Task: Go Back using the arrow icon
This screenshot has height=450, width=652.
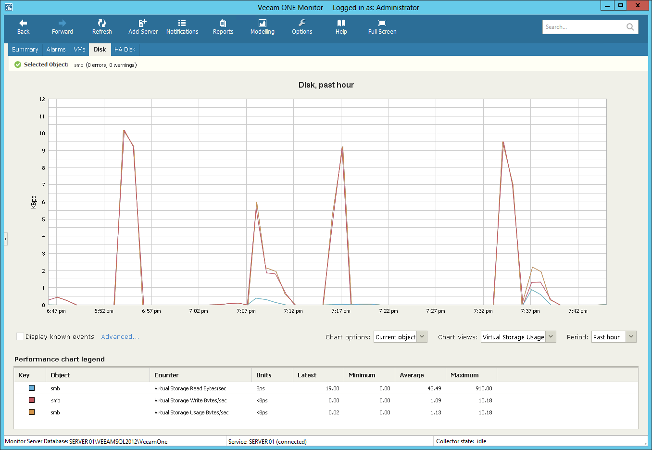Action: 23,23
